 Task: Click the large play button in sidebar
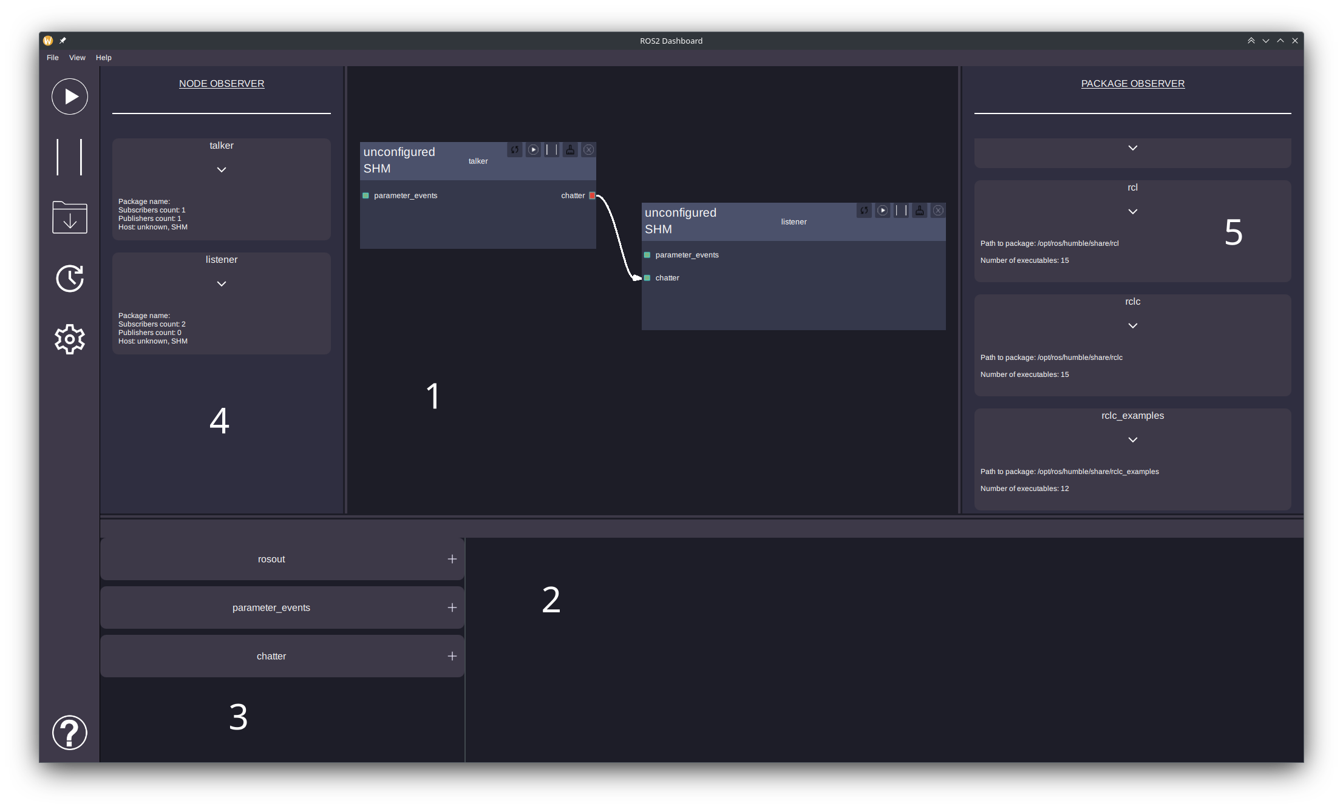(69, 96)
